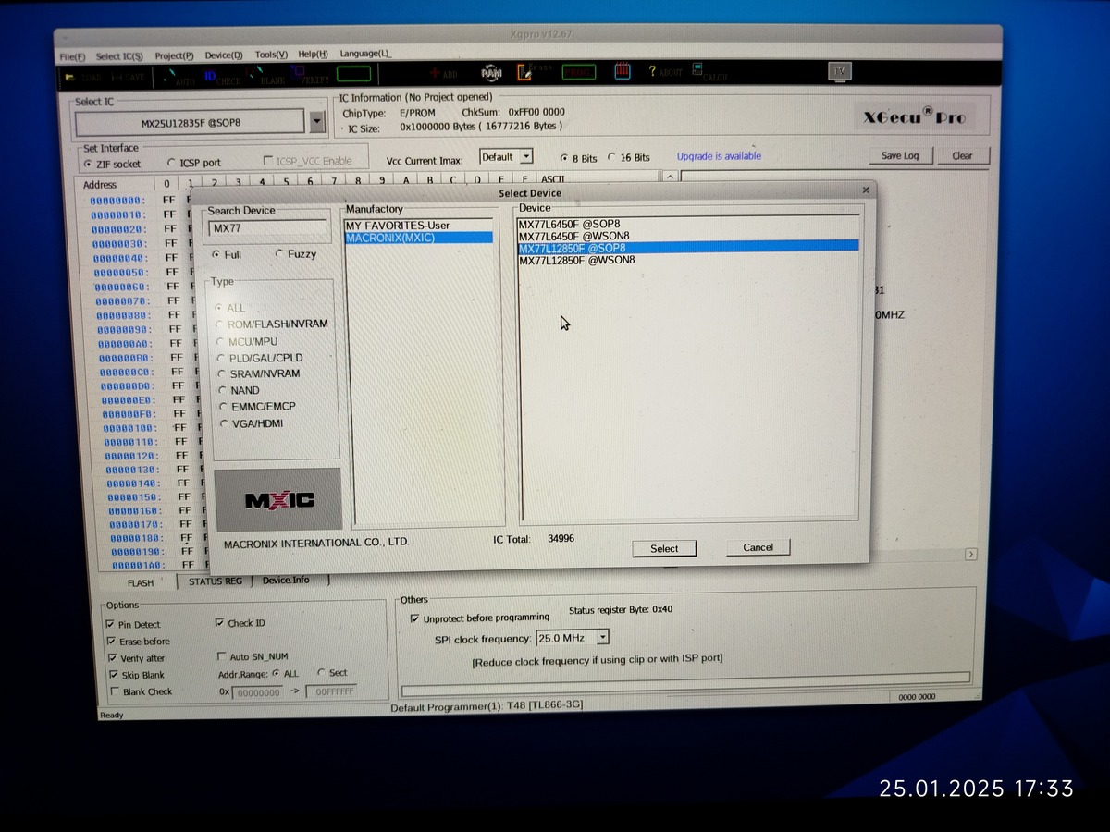Viewport: 1110px width, 832px height.
Task: Select MX77L6450F @SOP8 in device list
Action: pyautogui.click(x=688, y=224)
